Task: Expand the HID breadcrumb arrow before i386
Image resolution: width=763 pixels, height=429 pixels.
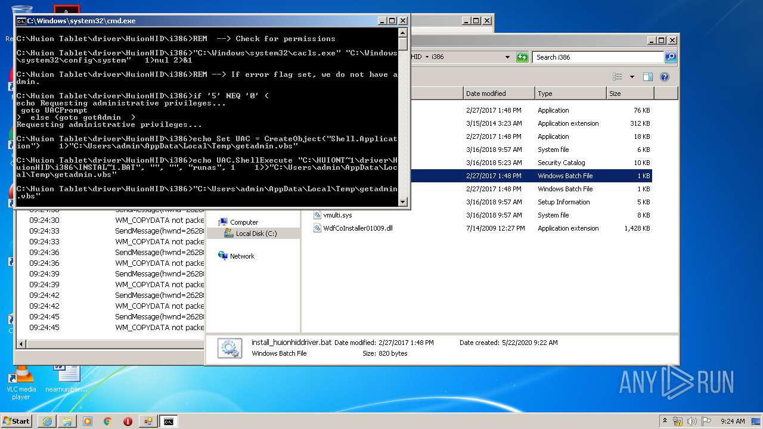Action: tap(427, 57)
